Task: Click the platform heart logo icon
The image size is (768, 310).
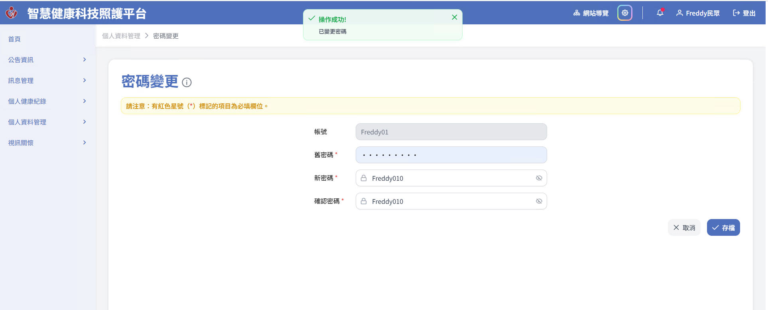Action: pos(12,13)
